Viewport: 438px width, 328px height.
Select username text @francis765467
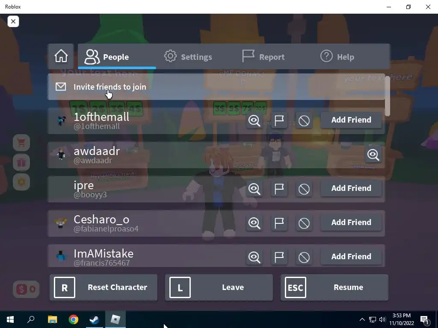point(102,263)
